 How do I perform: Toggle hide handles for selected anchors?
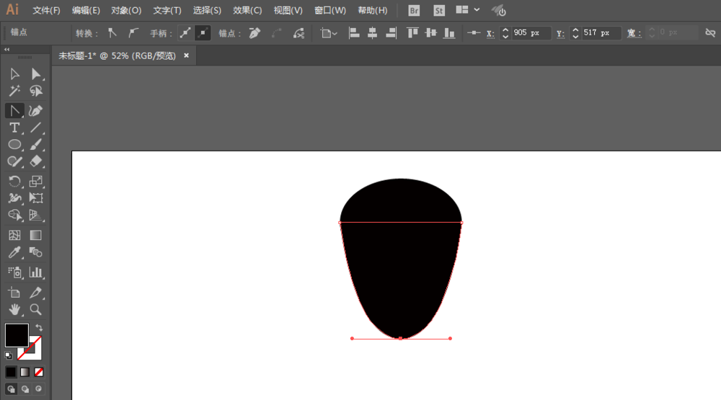[x=203, y=32]
